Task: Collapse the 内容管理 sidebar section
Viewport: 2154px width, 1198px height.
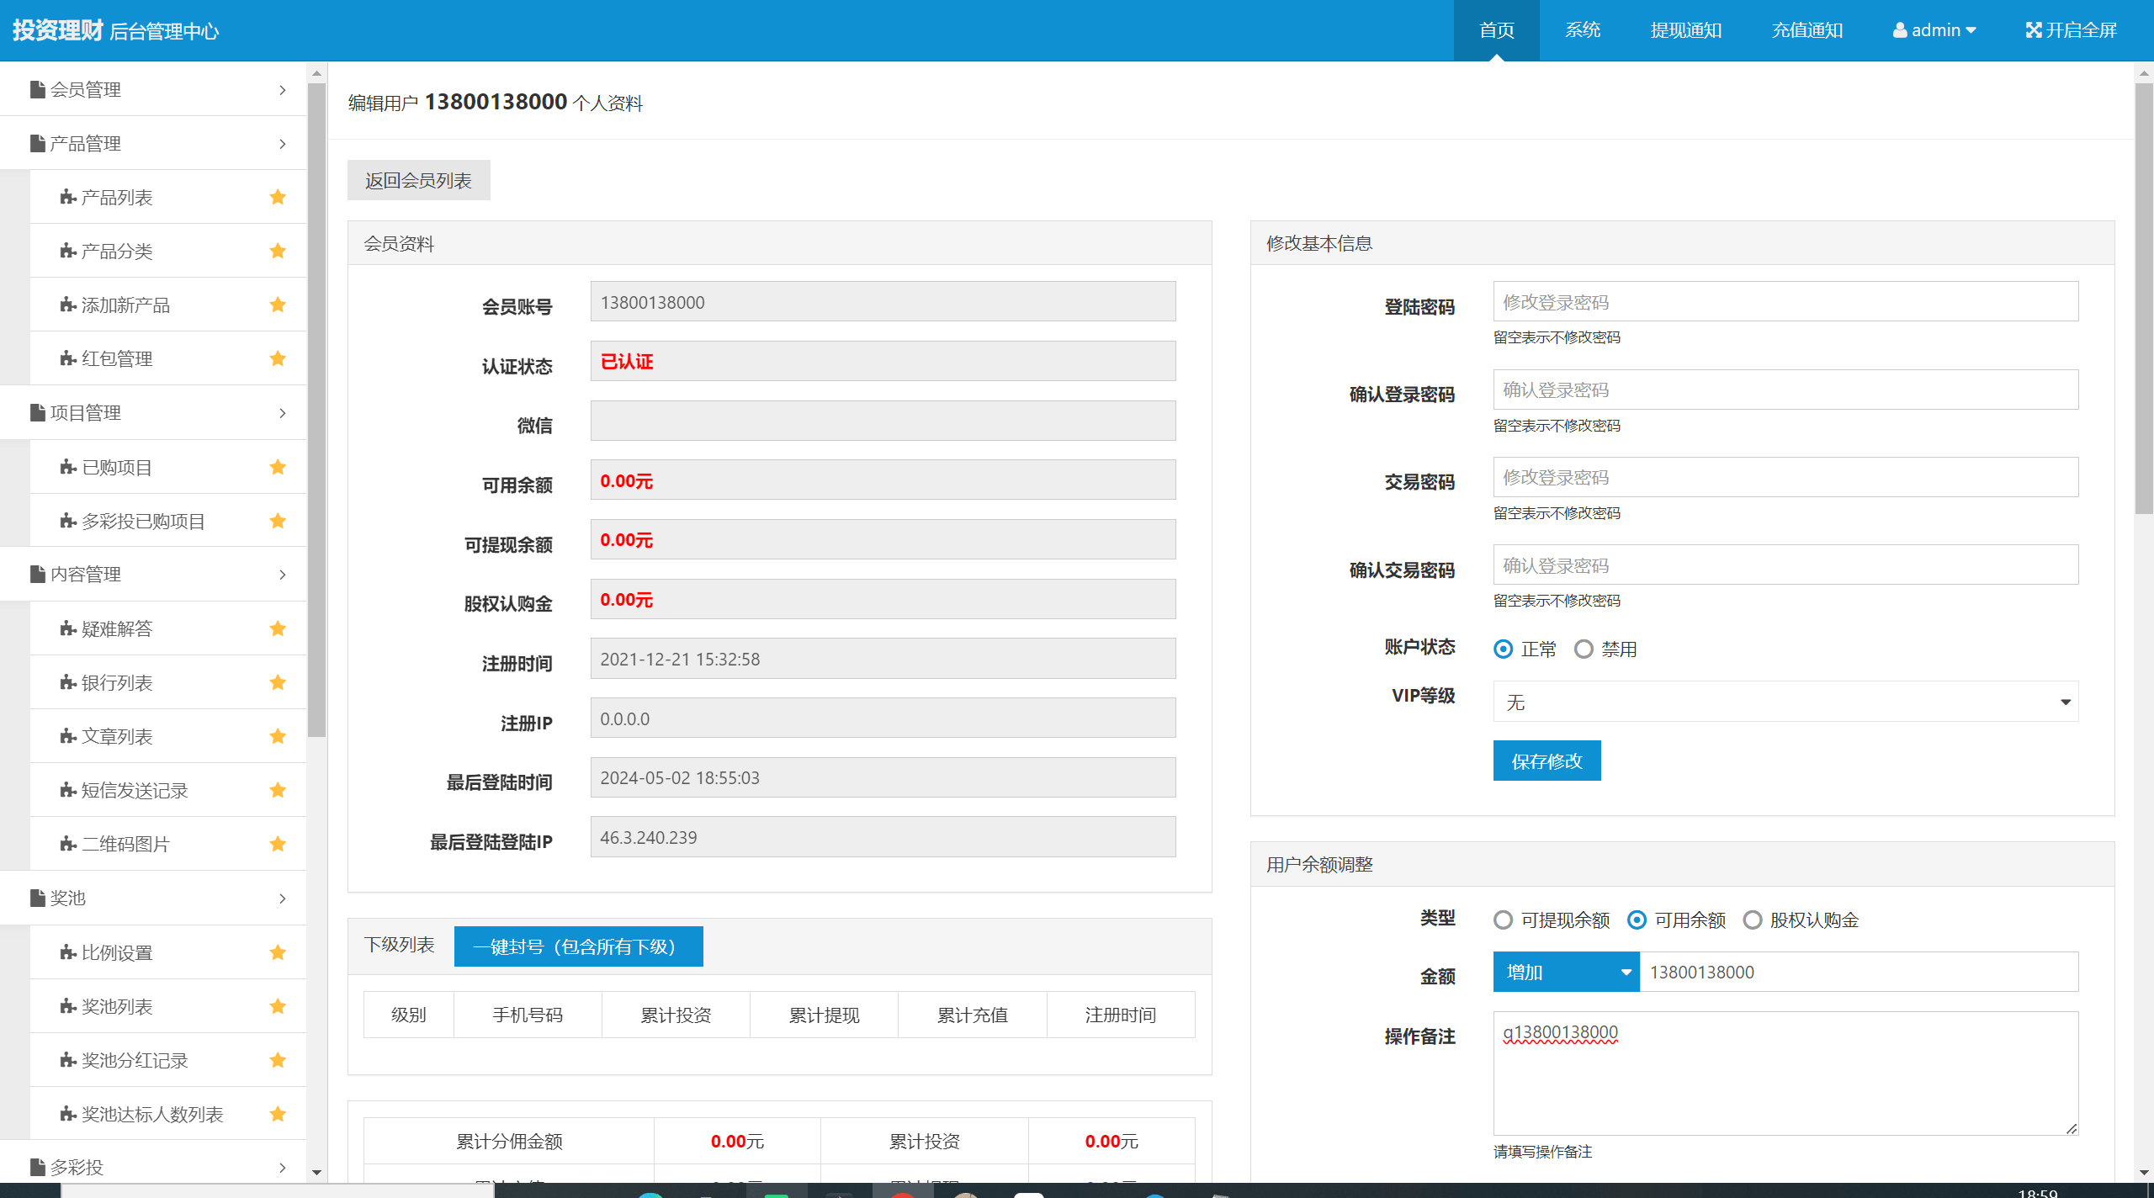Action: coord(153,574)
